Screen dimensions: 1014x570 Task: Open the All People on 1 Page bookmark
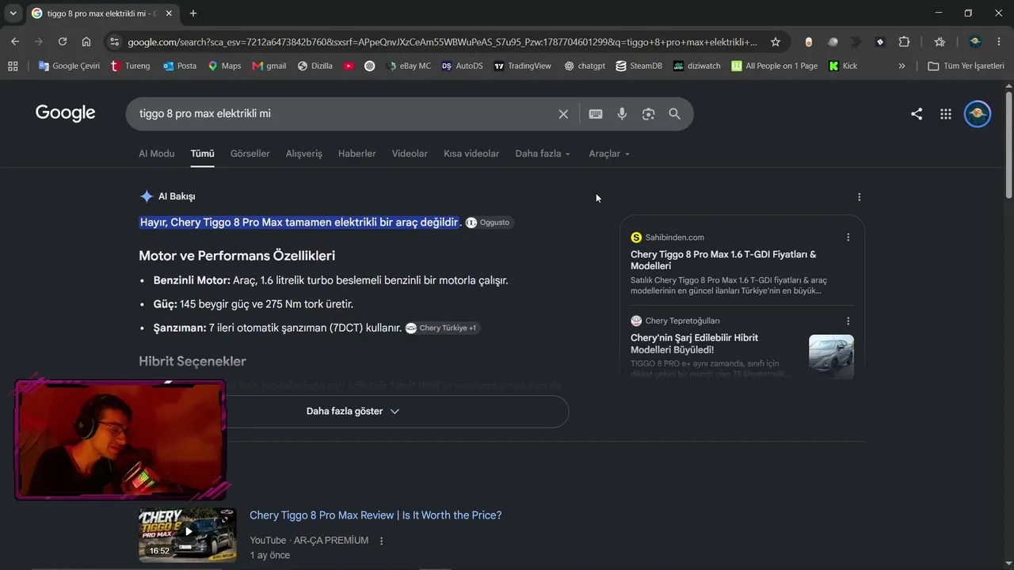point(774,66)
